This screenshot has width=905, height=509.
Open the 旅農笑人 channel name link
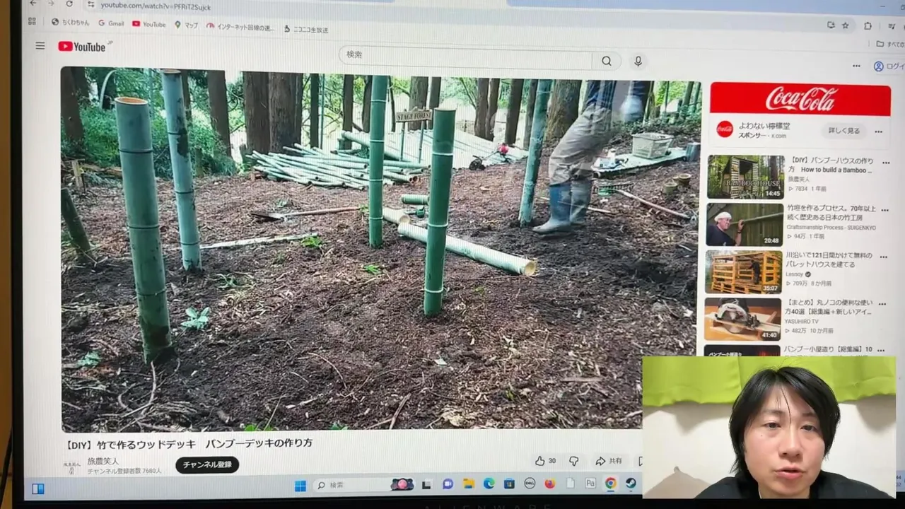[103, 461]
